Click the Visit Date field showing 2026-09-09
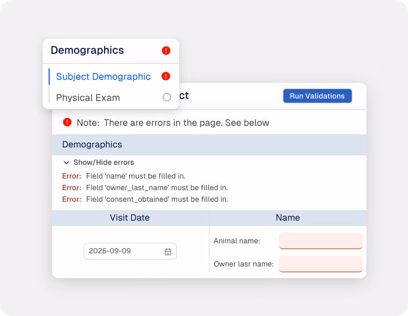Screen dimensions: 408x316 (x=130, y=251)
